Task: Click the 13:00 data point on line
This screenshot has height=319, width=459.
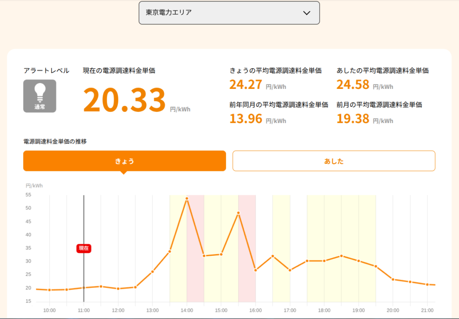Action: [152, 272]
